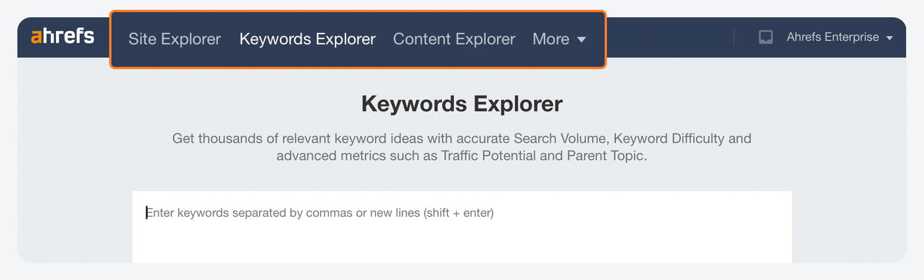Click the Keywords Explorer page heading
The image size is (924, 280).
click(x=462, y=104)
